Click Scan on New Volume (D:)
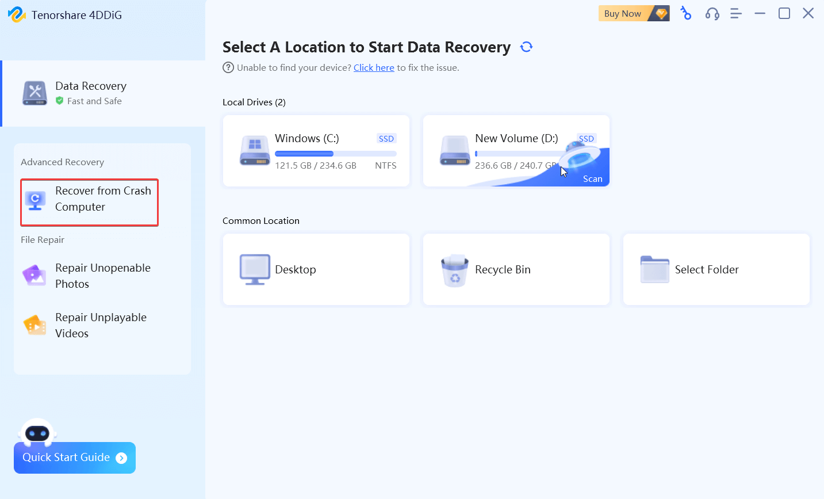Screen dimensions: 824x499 tap(592, 179)
